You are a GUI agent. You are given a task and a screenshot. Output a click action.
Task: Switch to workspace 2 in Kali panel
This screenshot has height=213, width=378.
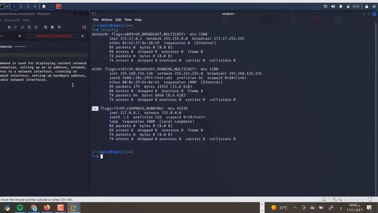coord(21,7)
